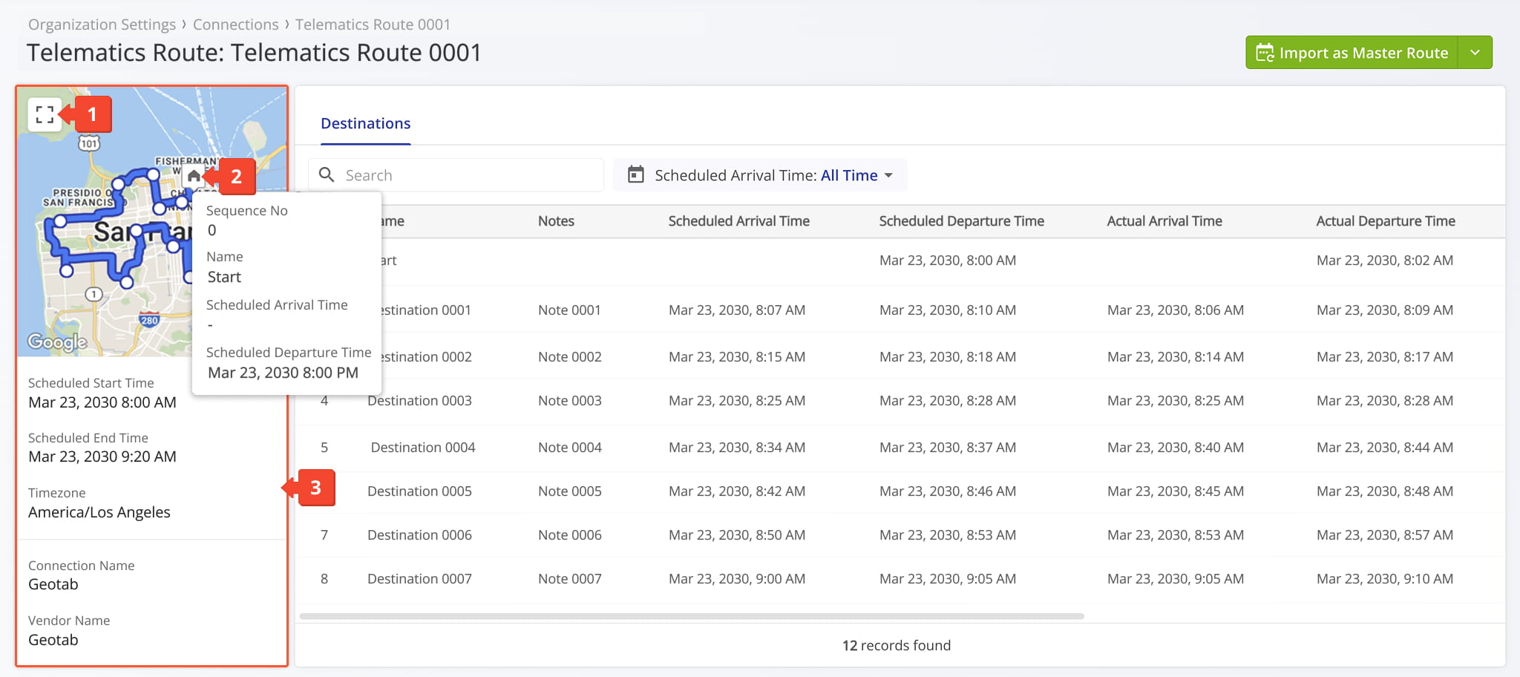Click calendar icon on Import as Master Route
Viewport: 1520px width, 677px height.
[x=1265, y=53]
